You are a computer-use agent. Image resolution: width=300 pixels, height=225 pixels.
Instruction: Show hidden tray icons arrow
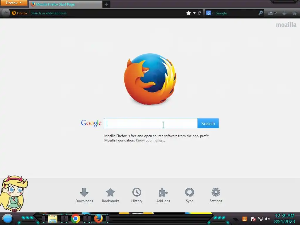236,219
